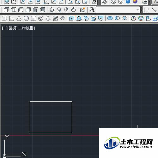158x158 pixels.
Task: Select the Box solid tool
Action: [4, 18]
